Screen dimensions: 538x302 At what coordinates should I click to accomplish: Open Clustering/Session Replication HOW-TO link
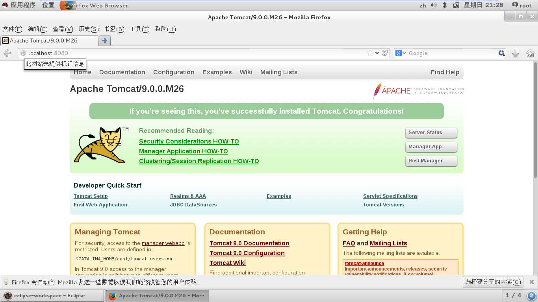pos(199,161)
